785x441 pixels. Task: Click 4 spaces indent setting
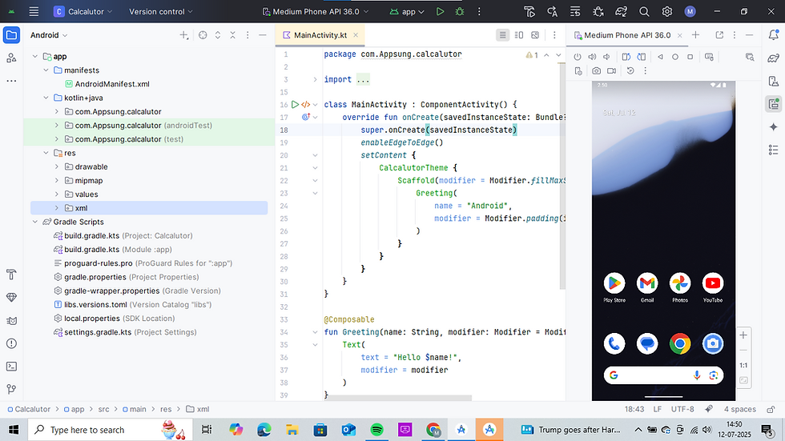click(x=739, y=409)
